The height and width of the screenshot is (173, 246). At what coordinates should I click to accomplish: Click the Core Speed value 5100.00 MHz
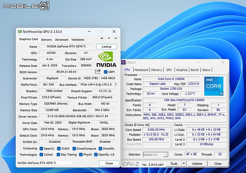point(156,130)
